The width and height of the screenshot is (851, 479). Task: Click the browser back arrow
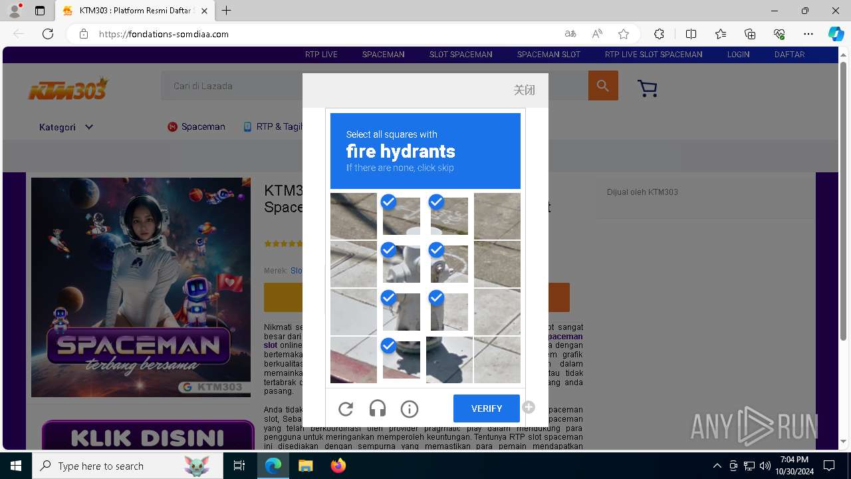[19, 34]
